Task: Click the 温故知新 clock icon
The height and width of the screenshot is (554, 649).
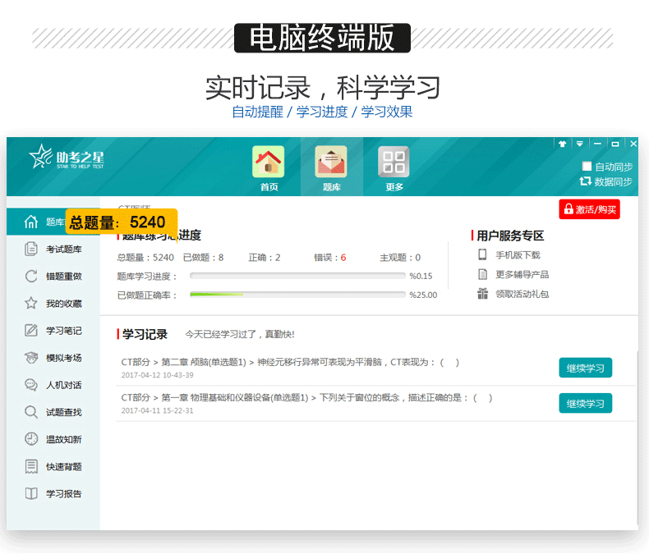Action: [31, 439]
